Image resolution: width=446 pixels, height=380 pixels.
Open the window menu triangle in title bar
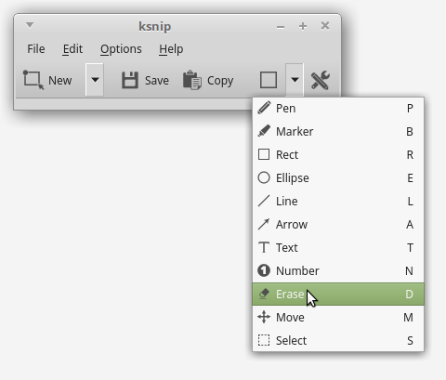tap(30, 25)
